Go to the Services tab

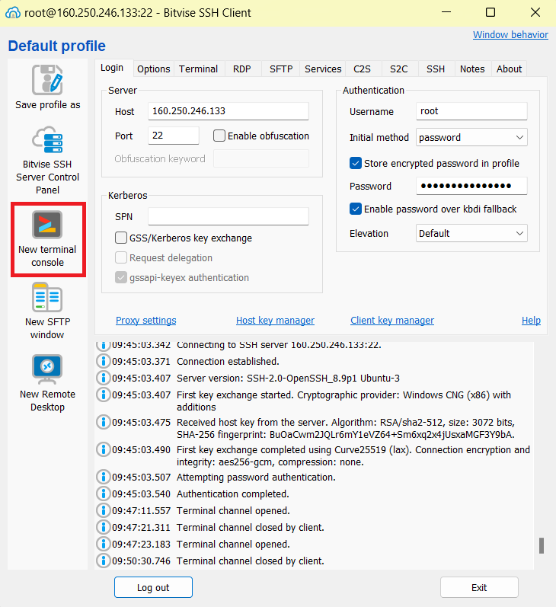pos(323,69)
